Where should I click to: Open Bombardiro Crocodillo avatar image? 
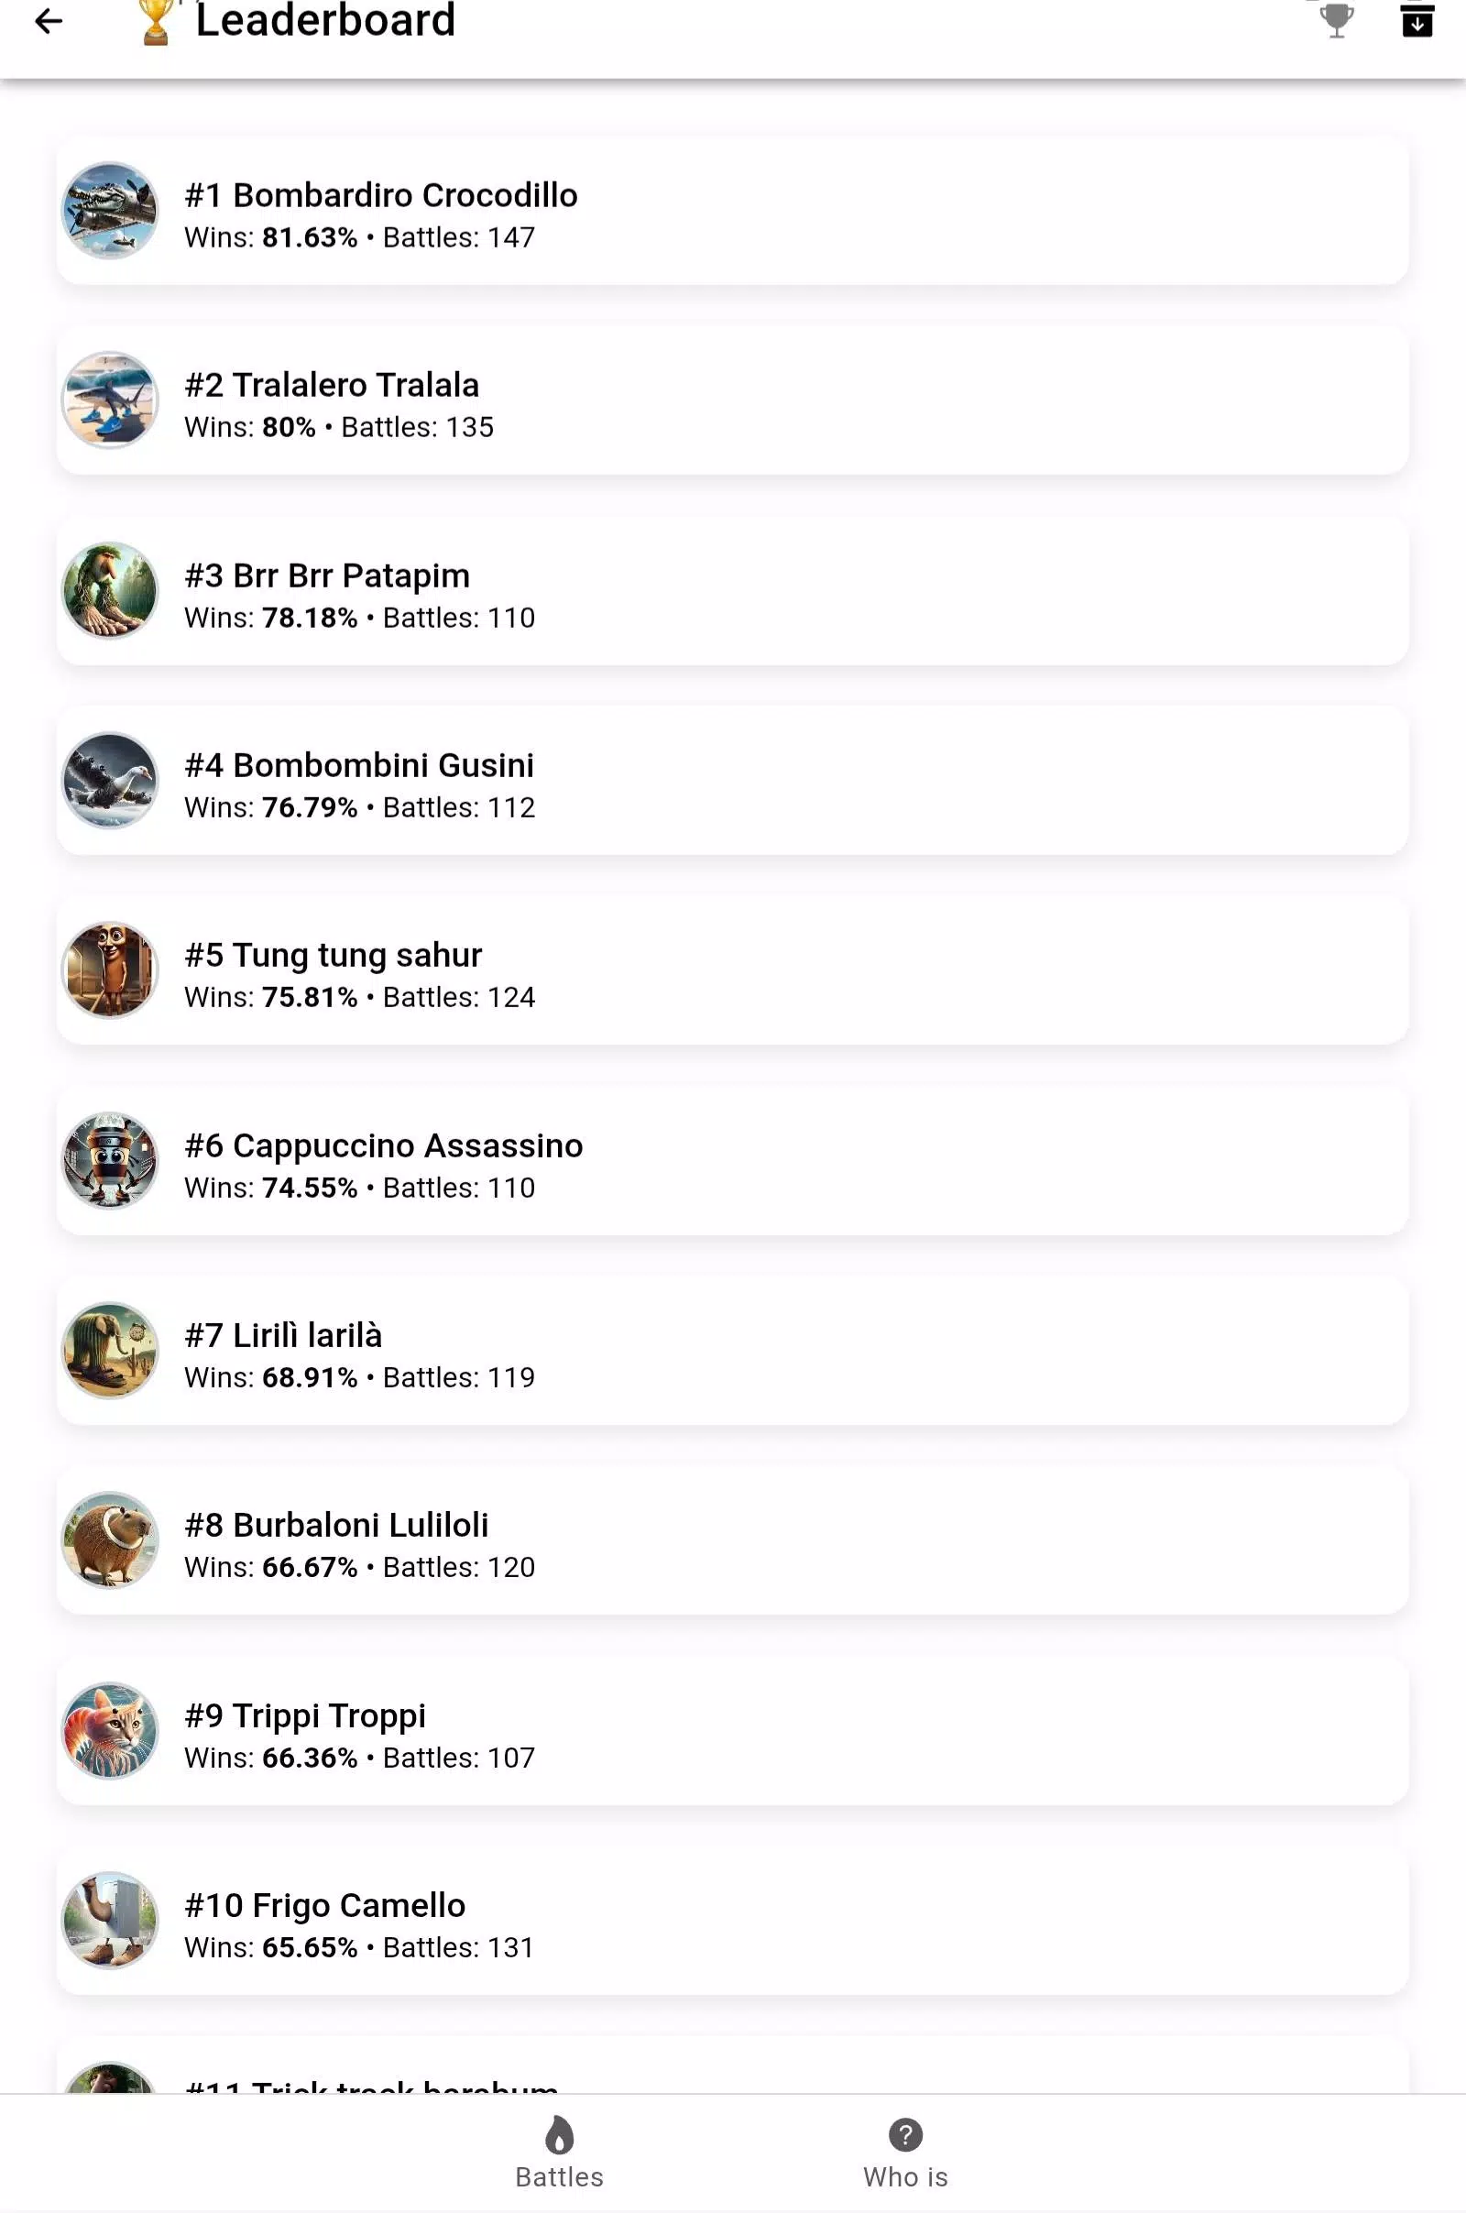pyautogui.click(x=110, y=211)
